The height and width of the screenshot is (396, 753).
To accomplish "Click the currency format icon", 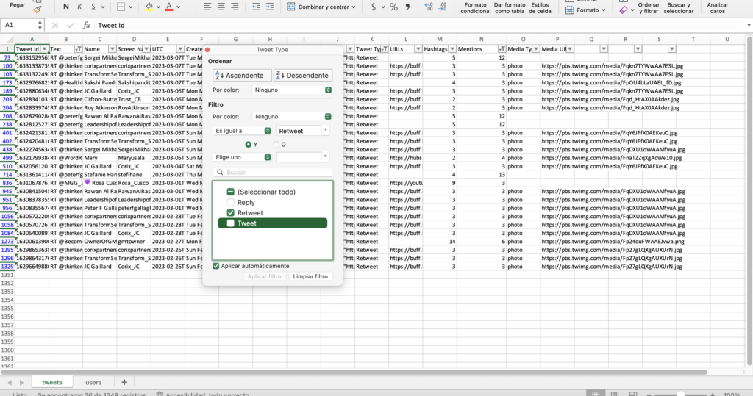I will point(374,7).
